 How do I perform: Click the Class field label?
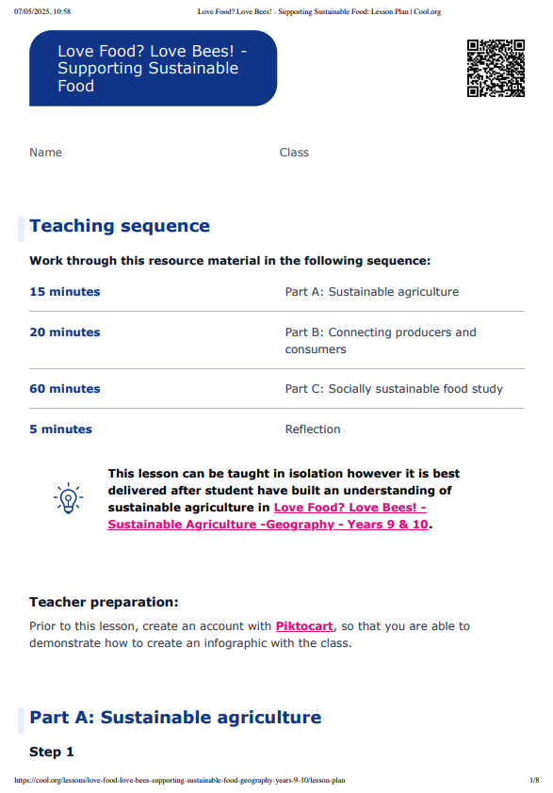(294, 153)
